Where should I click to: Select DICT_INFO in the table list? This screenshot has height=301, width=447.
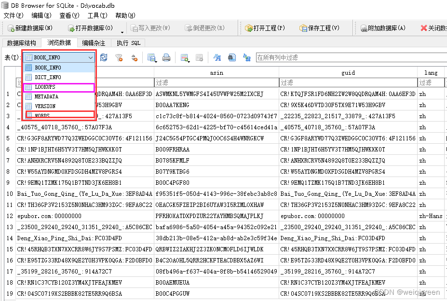[x=59, y=77]
